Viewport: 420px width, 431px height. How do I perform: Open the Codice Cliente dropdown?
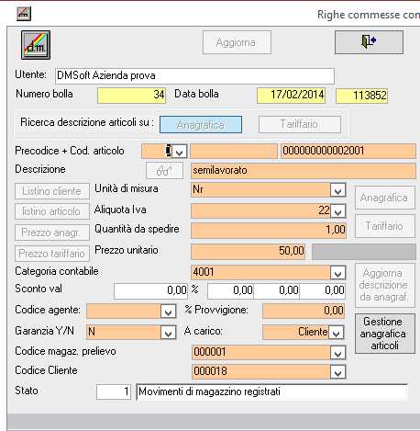(337, 372)
